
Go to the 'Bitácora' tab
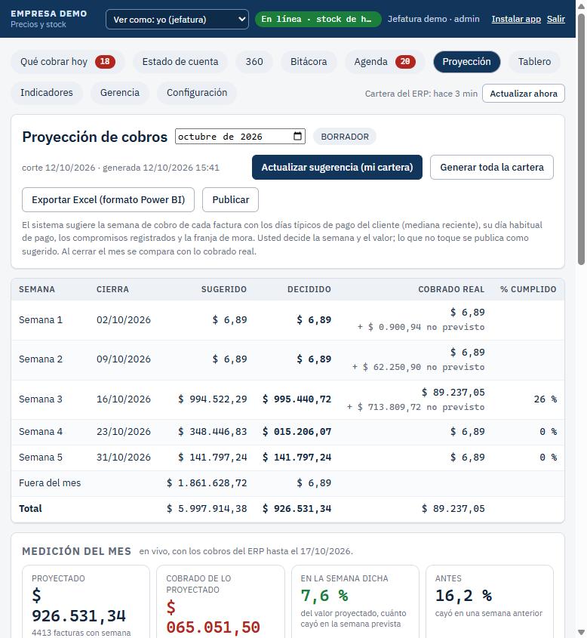[309, 62]
